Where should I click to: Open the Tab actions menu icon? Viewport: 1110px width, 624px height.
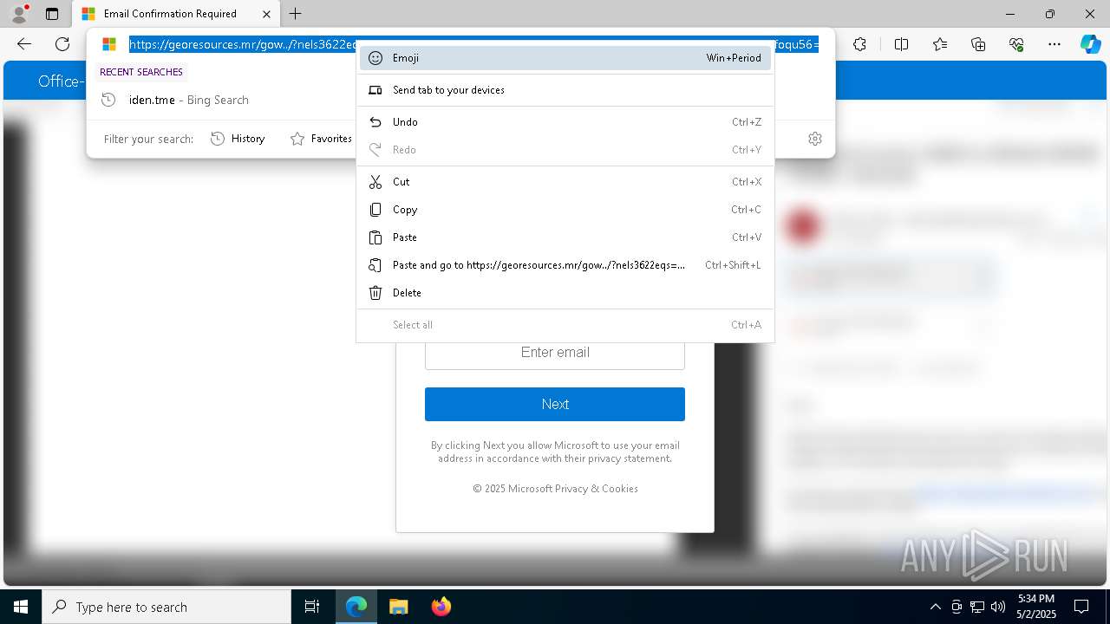[52, 14]
